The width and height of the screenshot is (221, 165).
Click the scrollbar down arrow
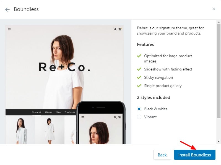pyautogui.click(x=219, y=141)
